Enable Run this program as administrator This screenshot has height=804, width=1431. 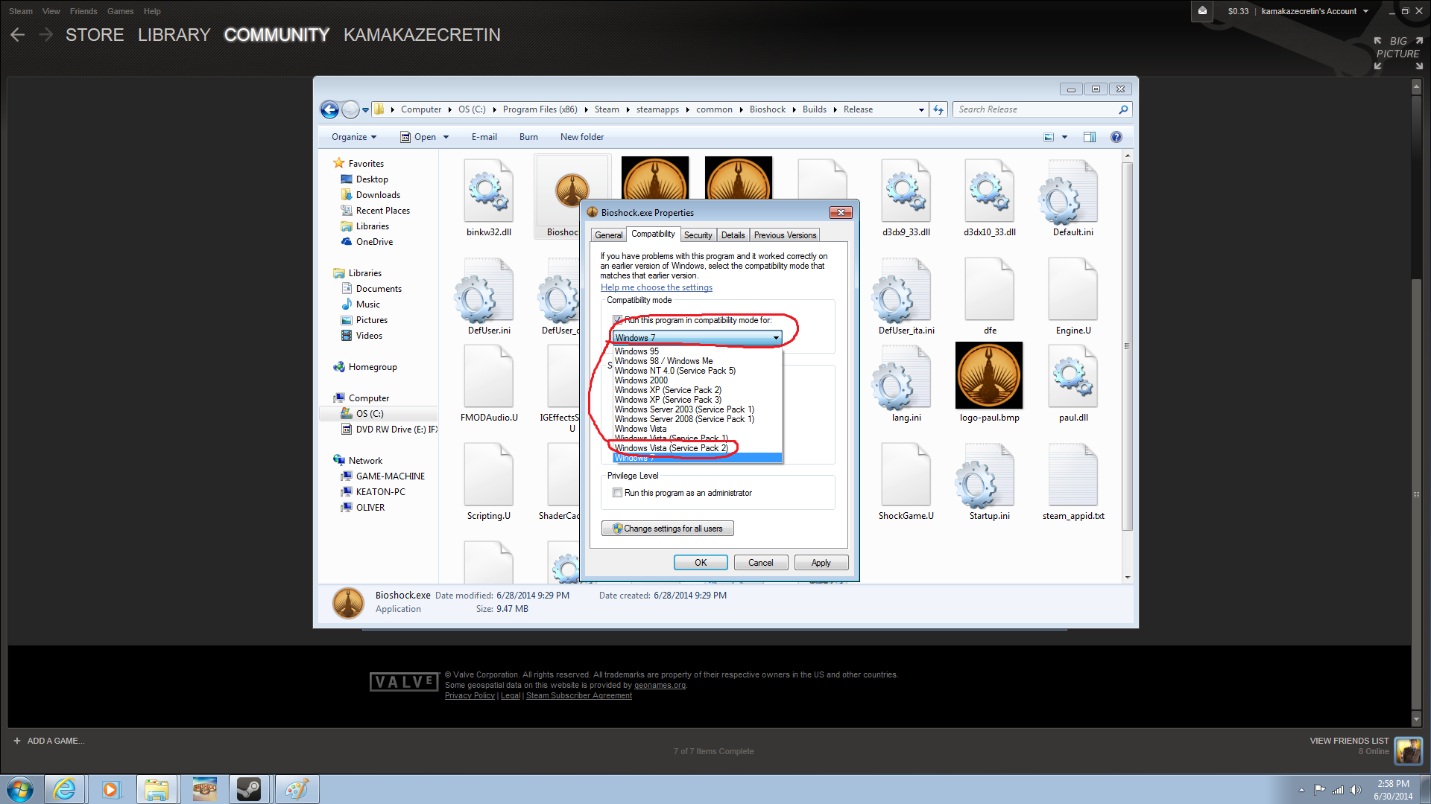pos(617,493)
